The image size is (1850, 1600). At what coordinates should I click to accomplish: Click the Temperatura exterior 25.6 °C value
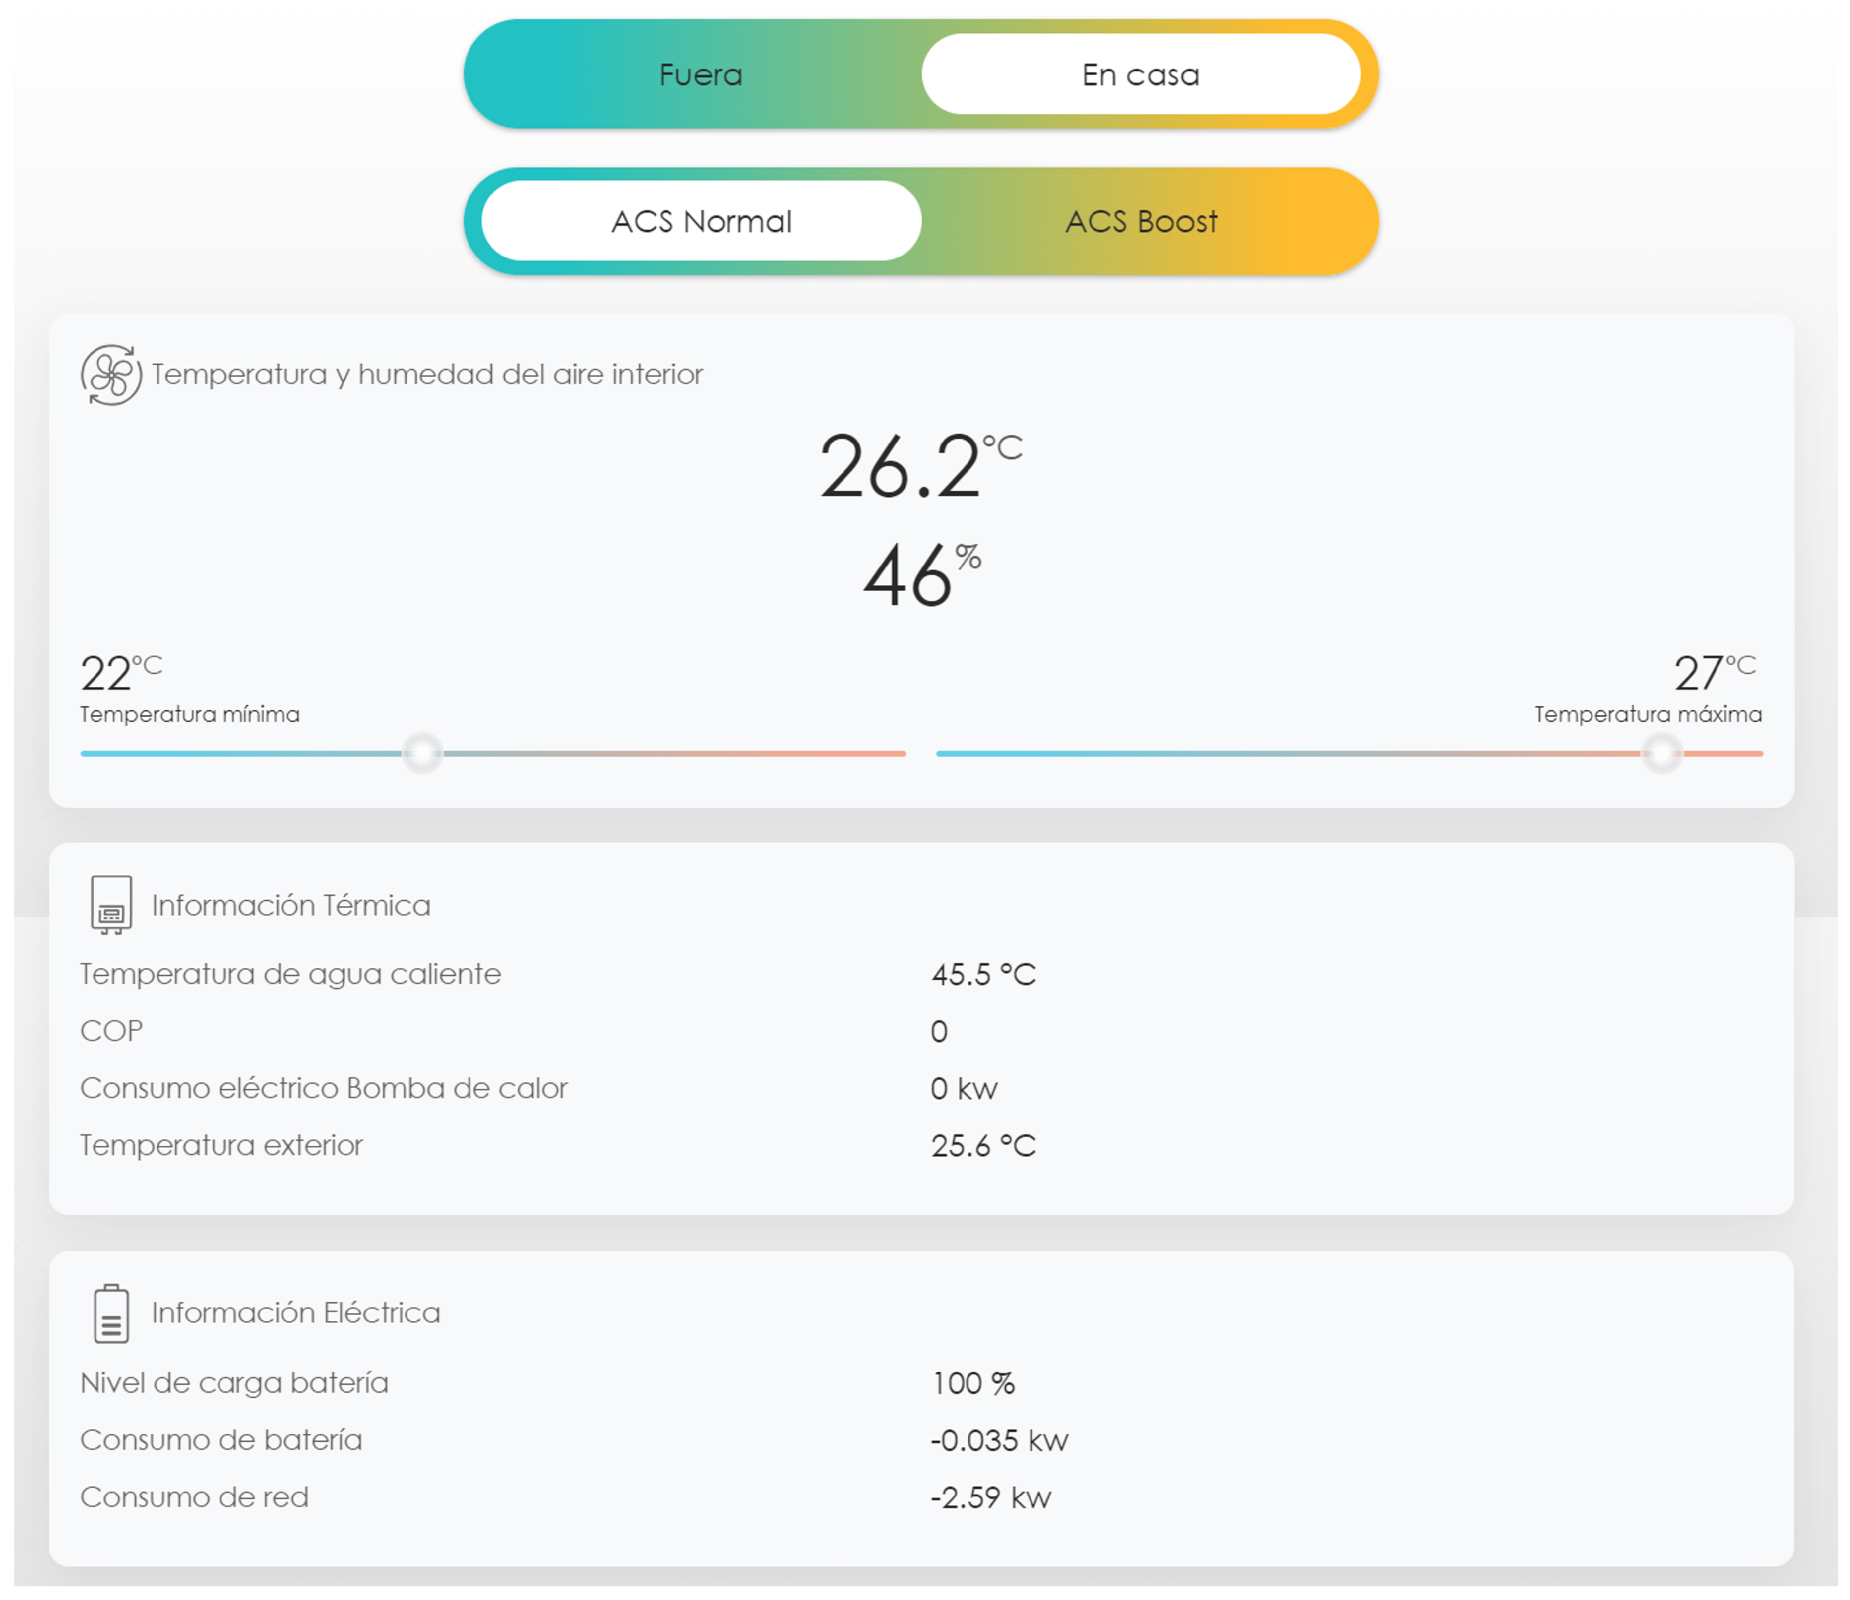983,1146
